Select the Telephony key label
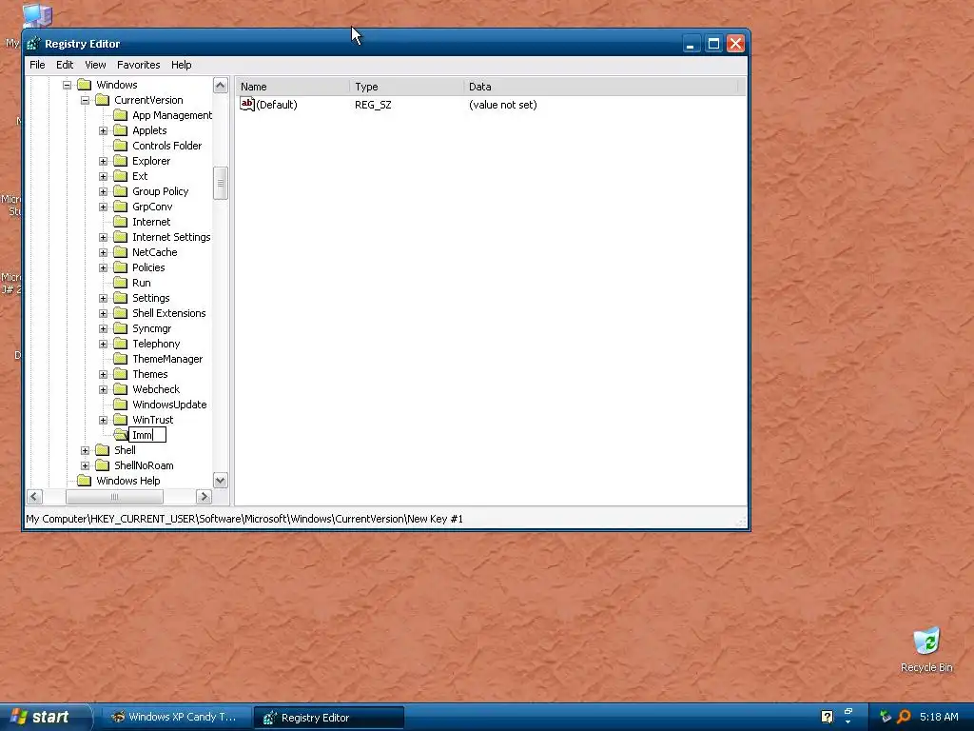Viewport: 974px width, 731px height. pyautogui.click(x=156, y=344)
